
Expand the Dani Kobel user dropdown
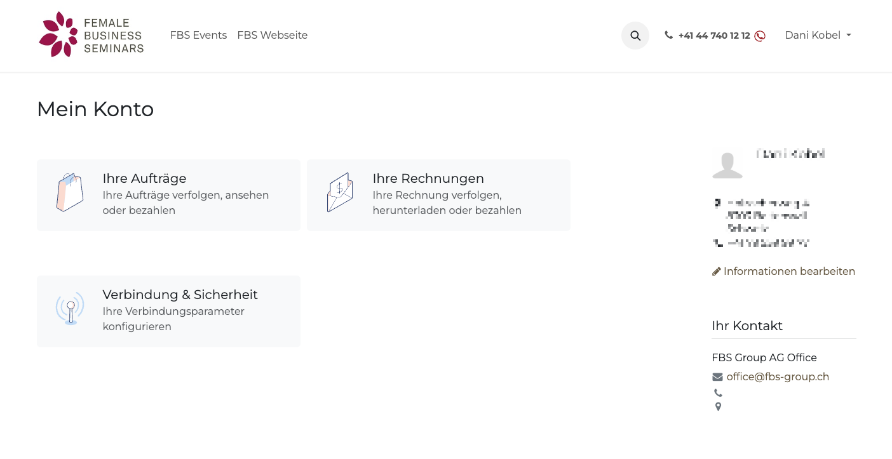coord(818,36)
